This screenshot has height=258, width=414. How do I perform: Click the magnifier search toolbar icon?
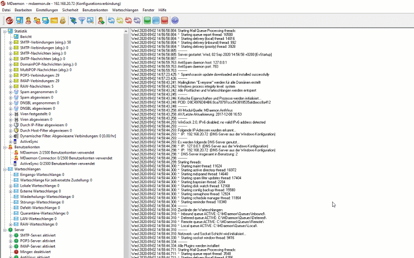pos(90,20)
